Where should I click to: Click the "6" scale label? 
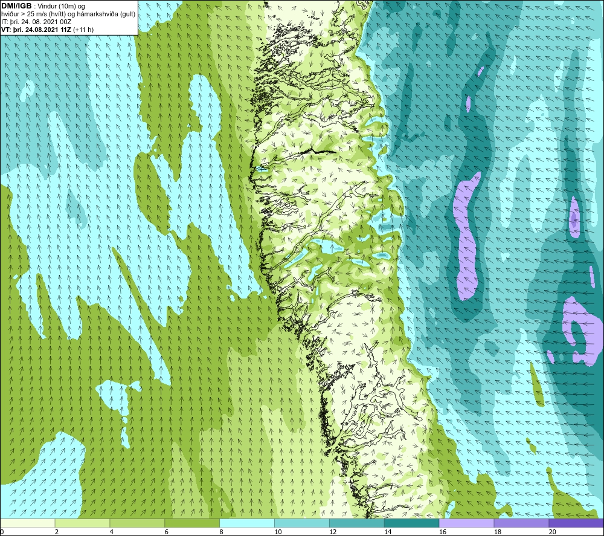click(x=167, y=532)
